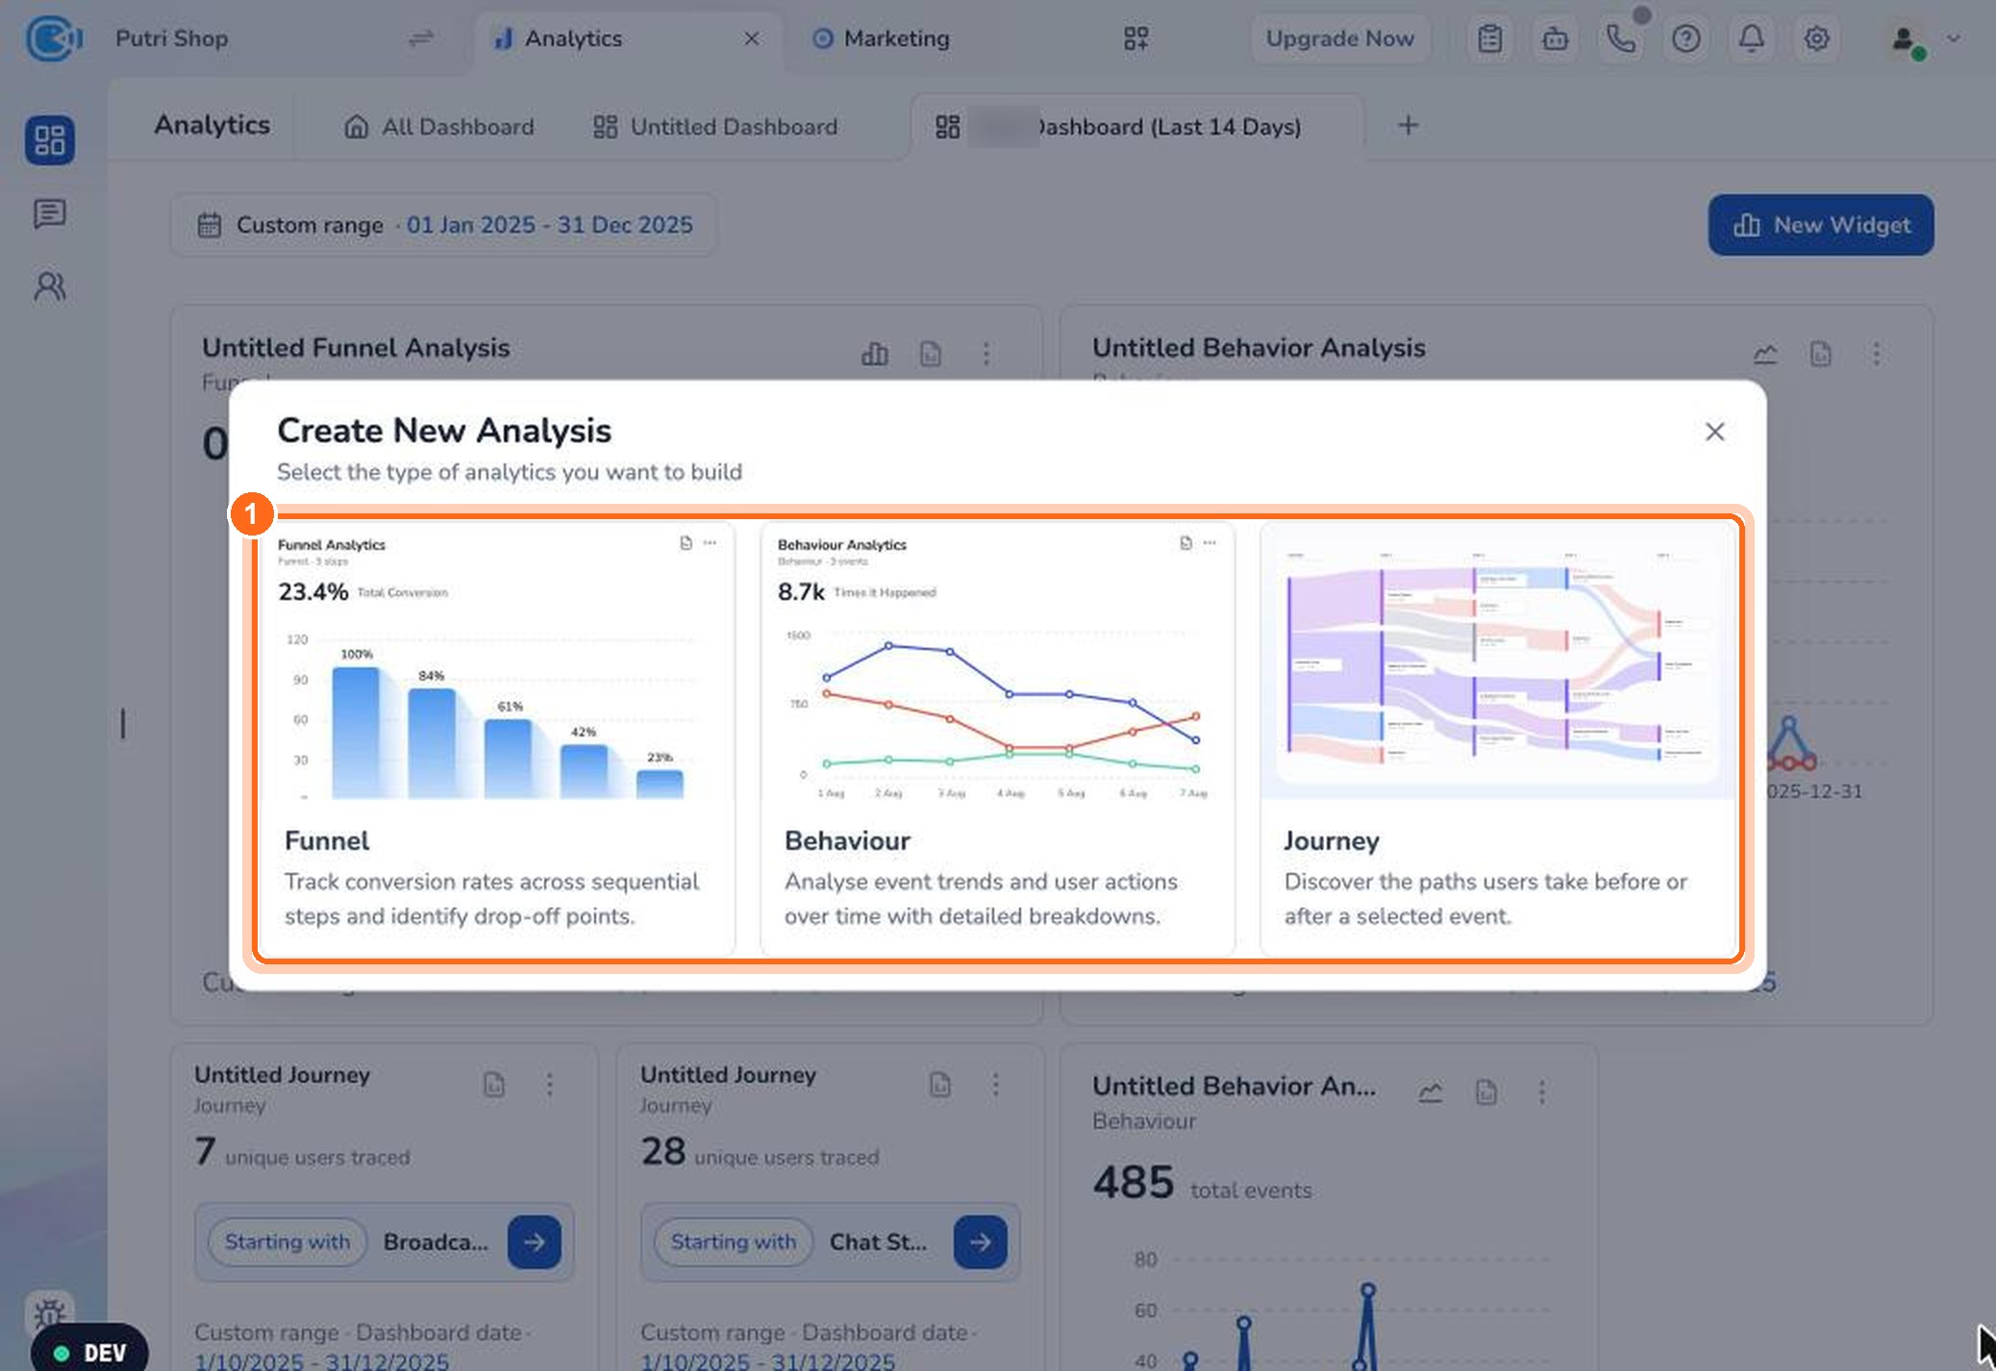The width and height of the screenshot is (1996, 1371).
Task: Click the New Widget button
Action: (x=1821, y=225)
